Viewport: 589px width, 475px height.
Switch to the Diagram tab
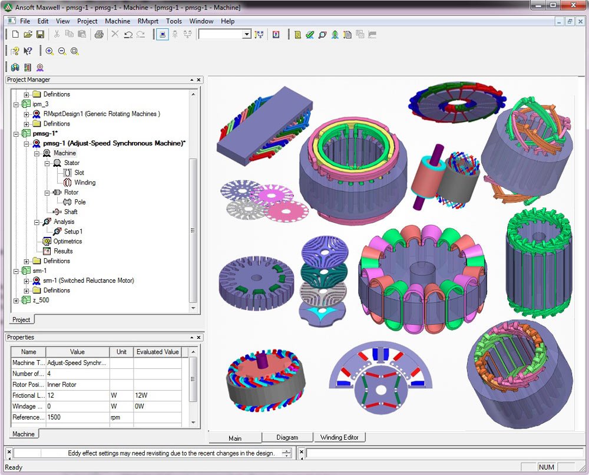coord(287,437)
